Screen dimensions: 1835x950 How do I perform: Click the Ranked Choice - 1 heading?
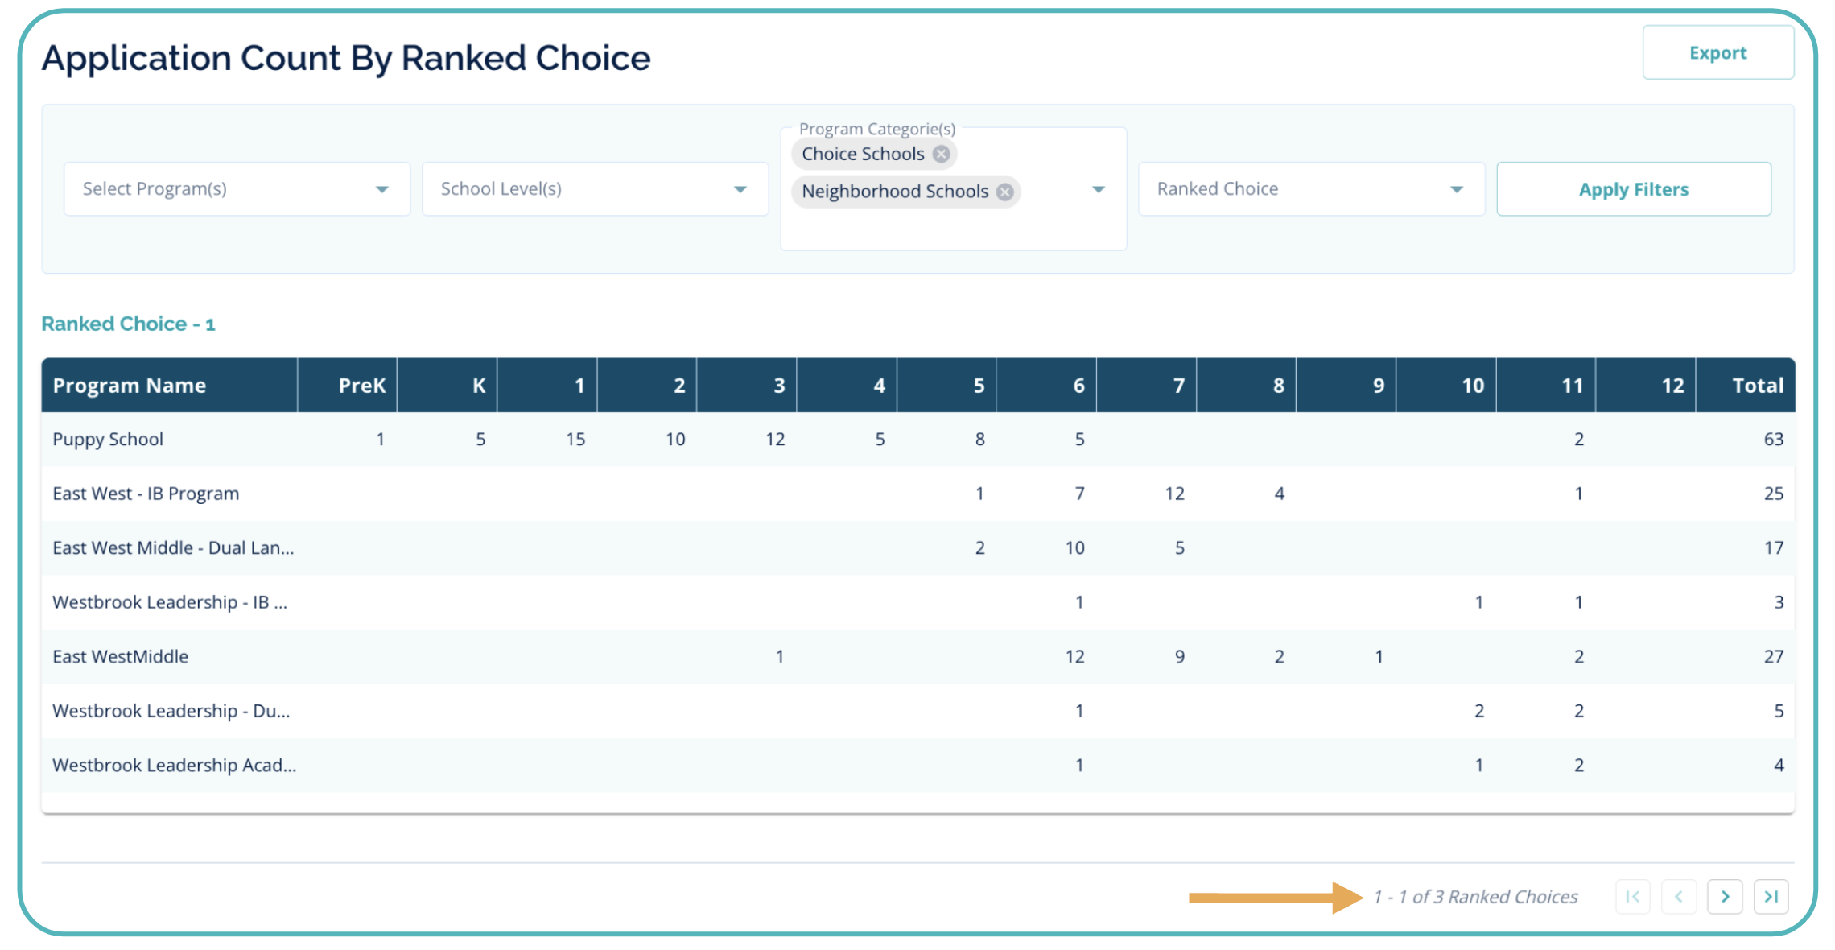pyautogui.click(x=129, y=324)
